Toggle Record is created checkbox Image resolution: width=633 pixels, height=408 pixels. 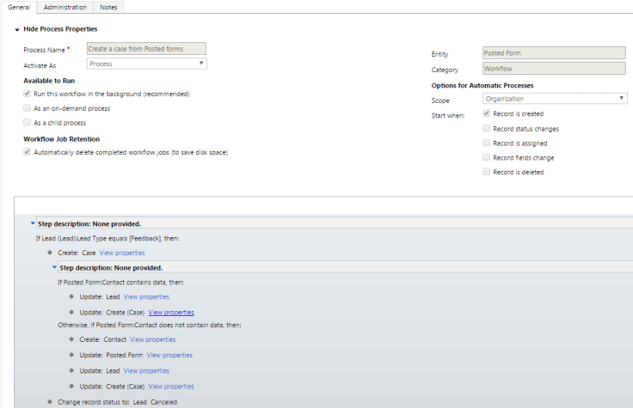[487, 113]
